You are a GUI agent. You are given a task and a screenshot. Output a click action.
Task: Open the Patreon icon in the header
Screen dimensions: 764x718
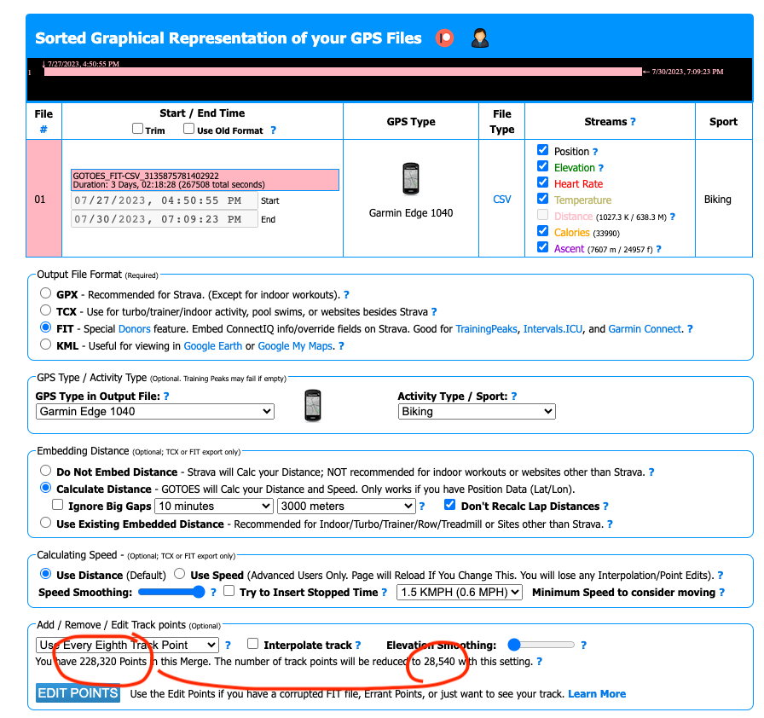coord(444,38)
